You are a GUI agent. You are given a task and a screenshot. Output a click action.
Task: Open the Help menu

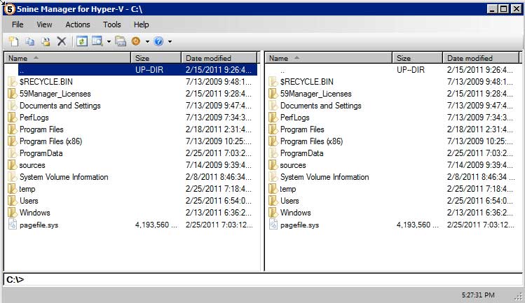tap(142, 24)
